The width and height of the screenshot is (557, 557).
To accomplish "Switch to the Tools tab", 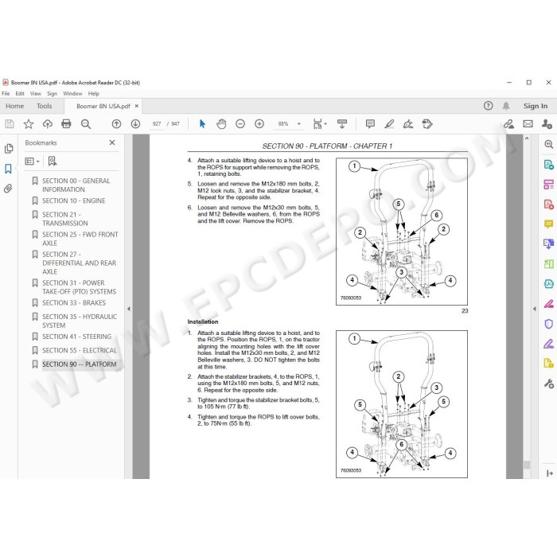I will [x=44, y=106].
